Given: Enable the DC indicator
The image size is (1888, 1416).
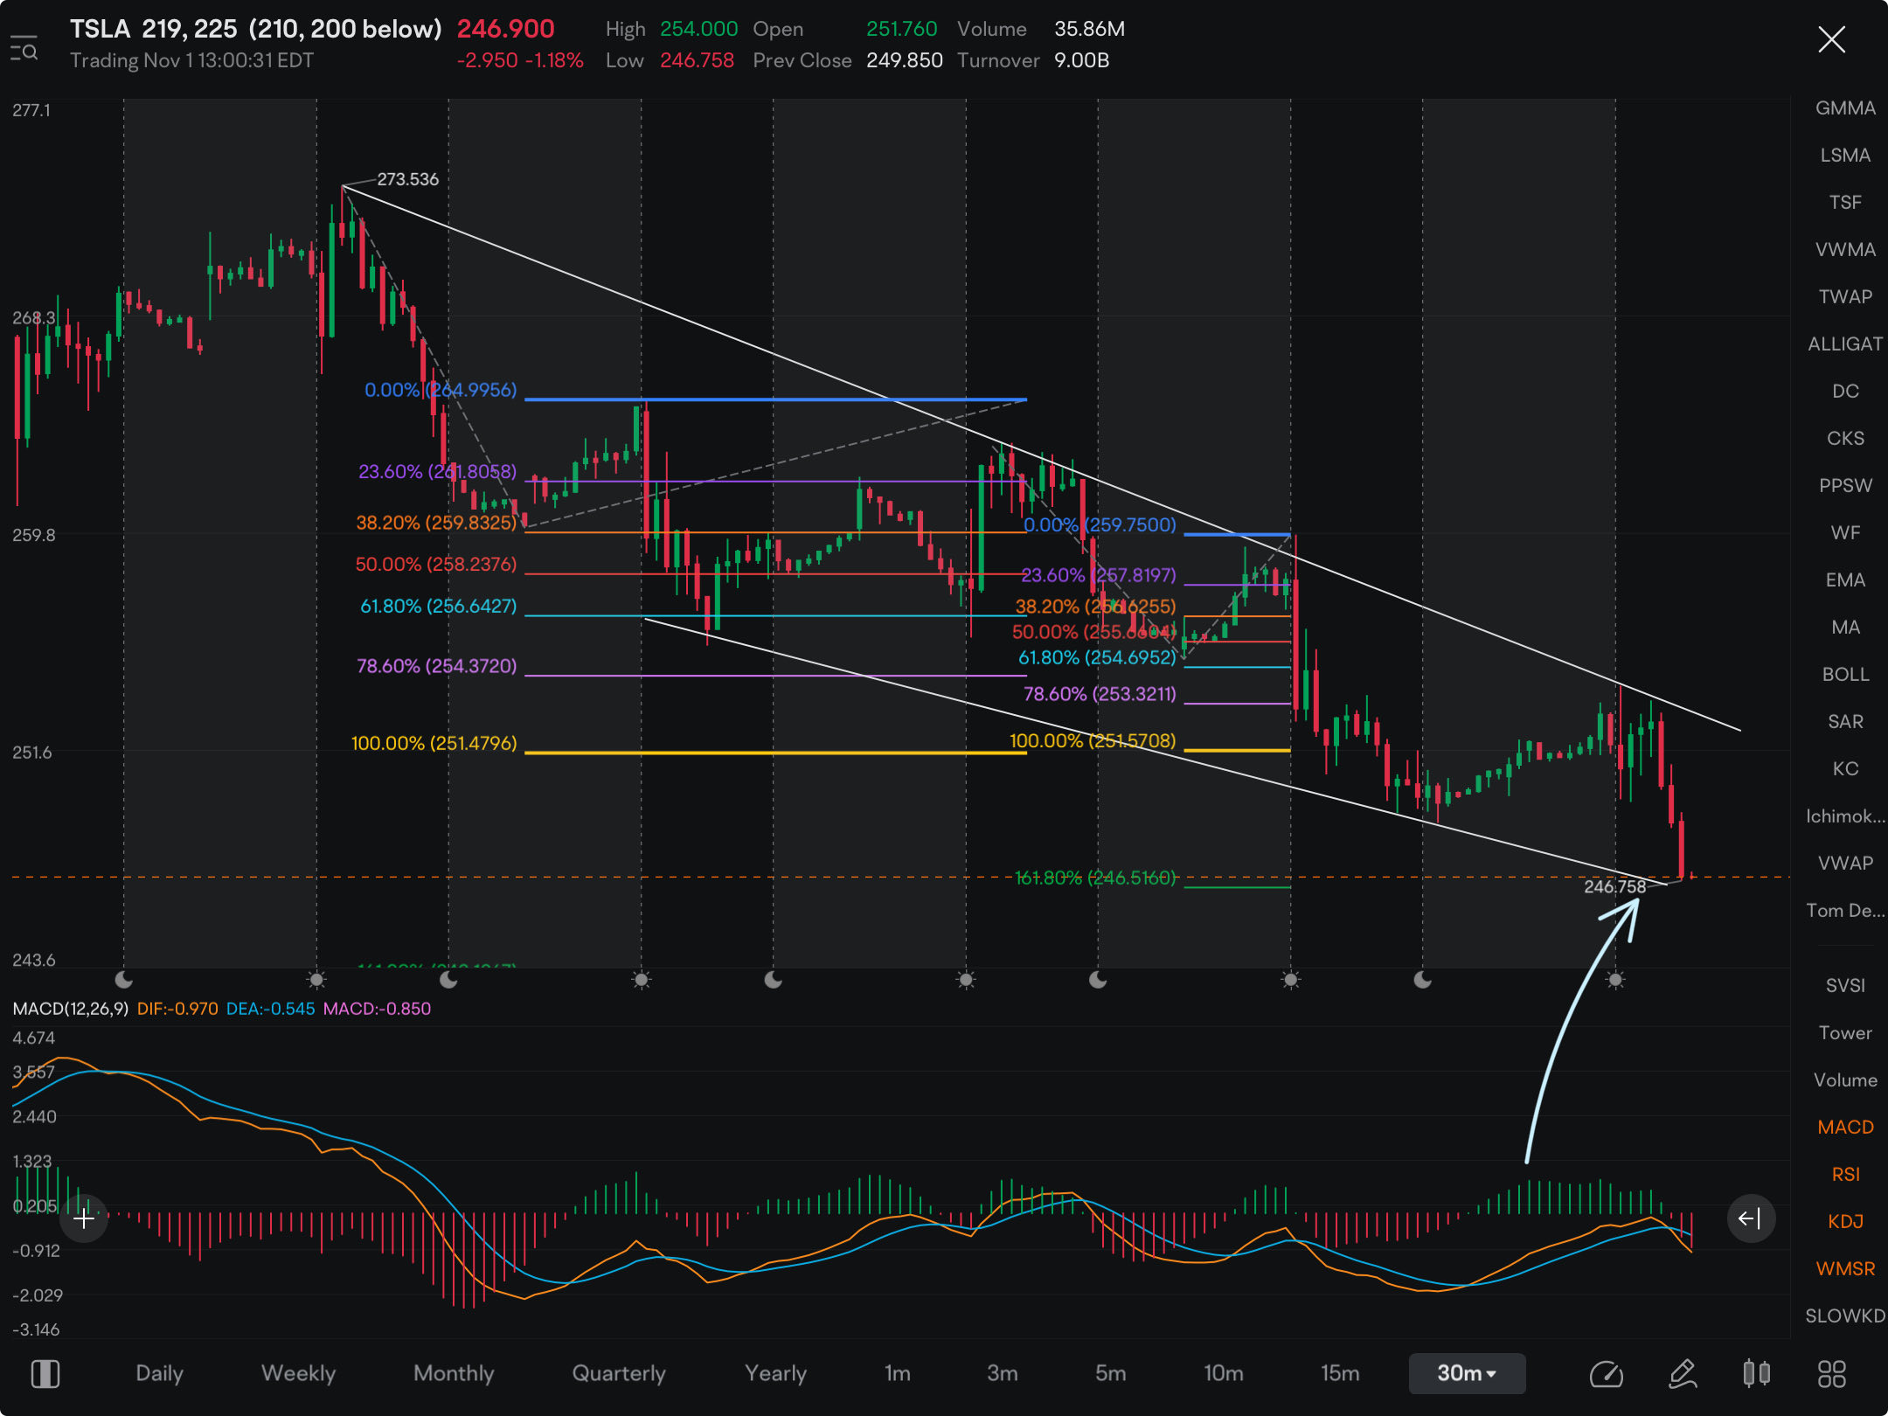Looking at the screenshot, I should (1845, 392).
